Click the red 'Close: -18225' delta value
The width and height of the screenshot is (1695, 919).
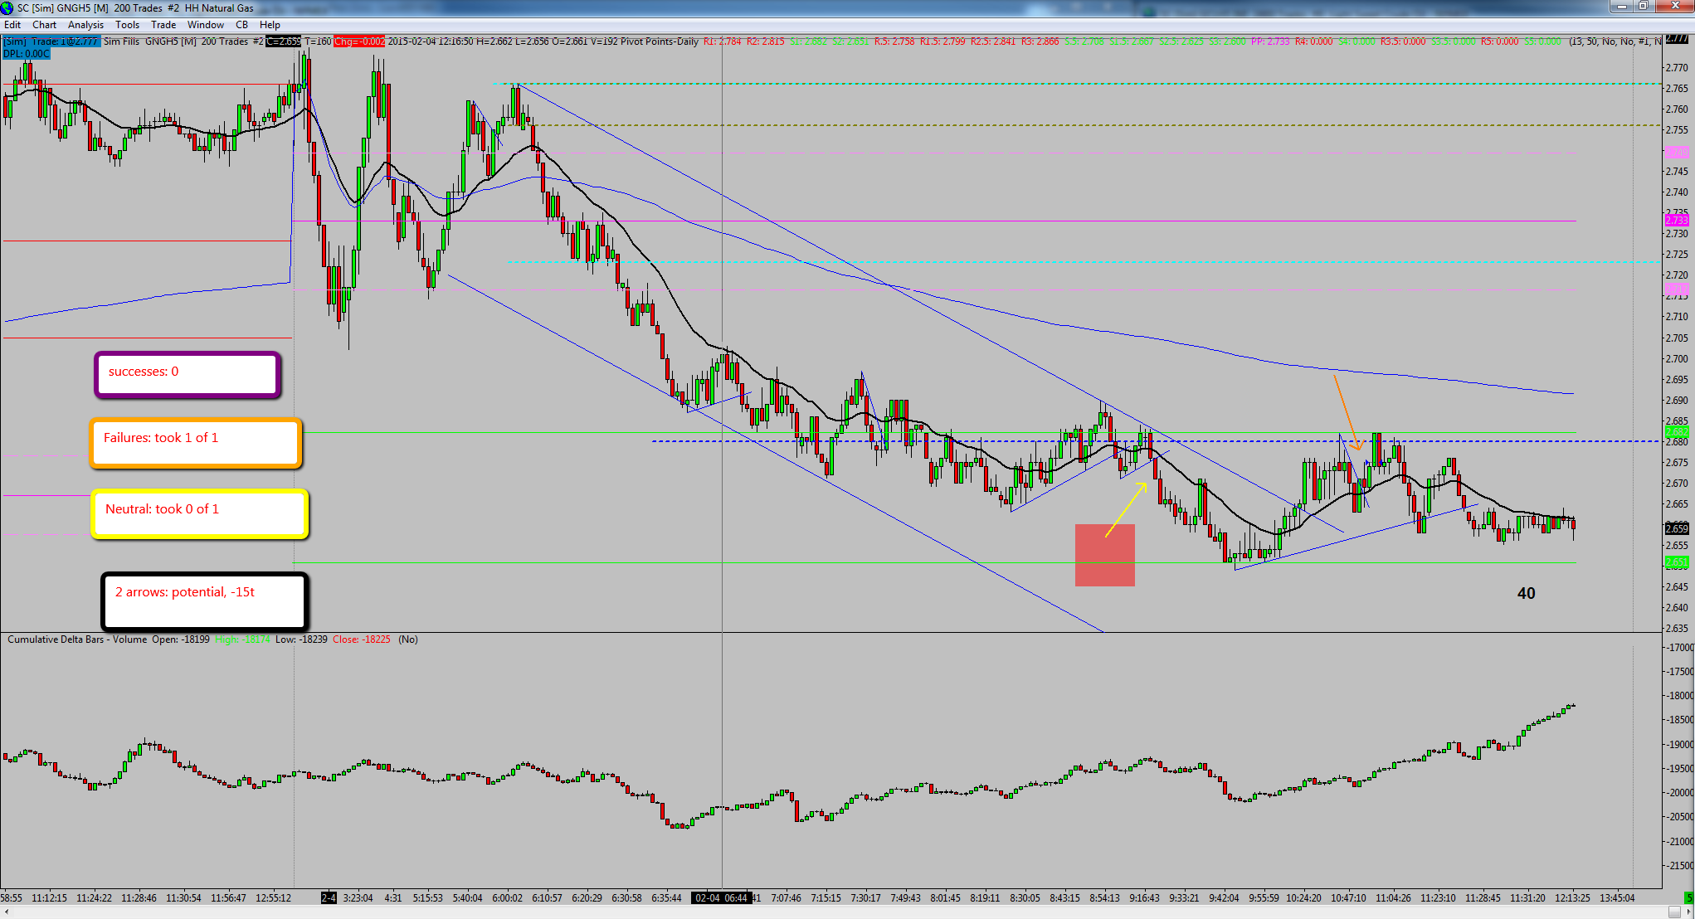pos(362,639)
